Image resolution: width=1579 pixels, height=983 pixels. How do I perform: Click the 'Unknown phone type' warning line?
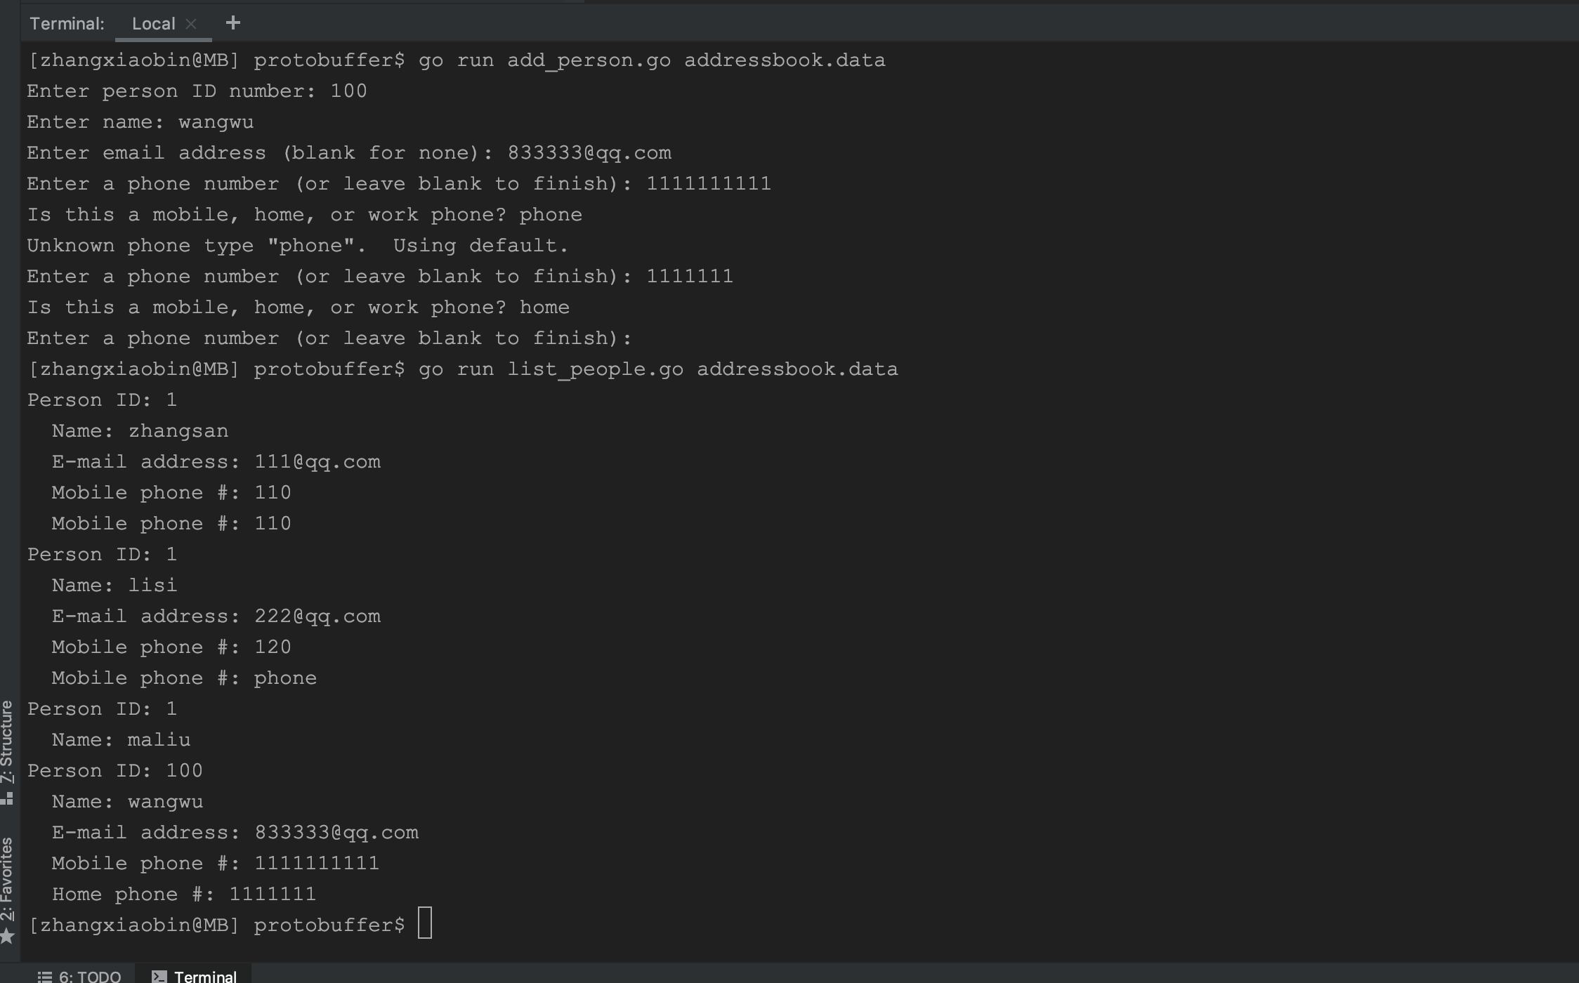298,246
